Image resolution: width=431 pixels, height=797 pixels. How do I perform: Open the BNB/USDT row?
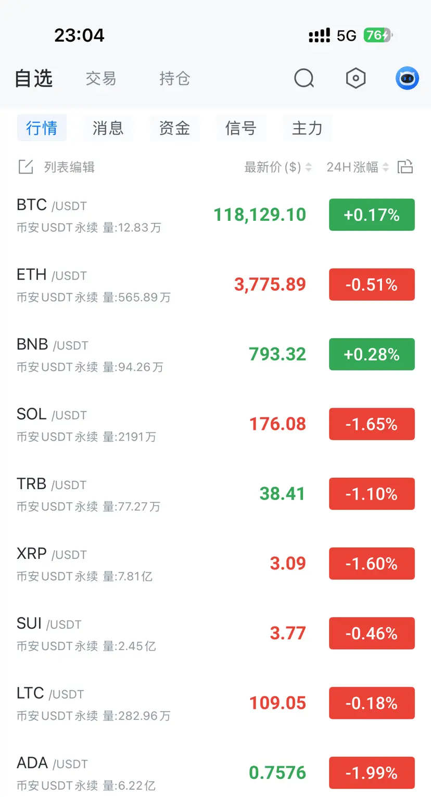[215, 355]
